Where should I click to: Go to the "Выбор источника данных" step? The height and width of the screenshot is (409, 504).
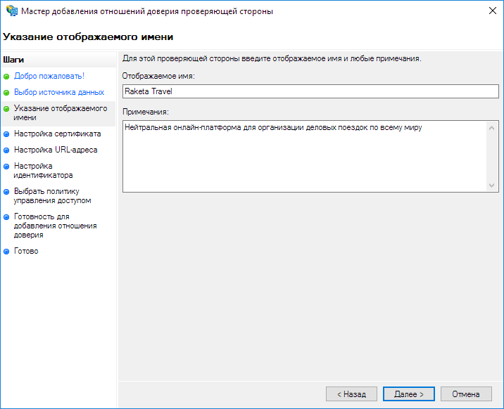pos(58,92)
